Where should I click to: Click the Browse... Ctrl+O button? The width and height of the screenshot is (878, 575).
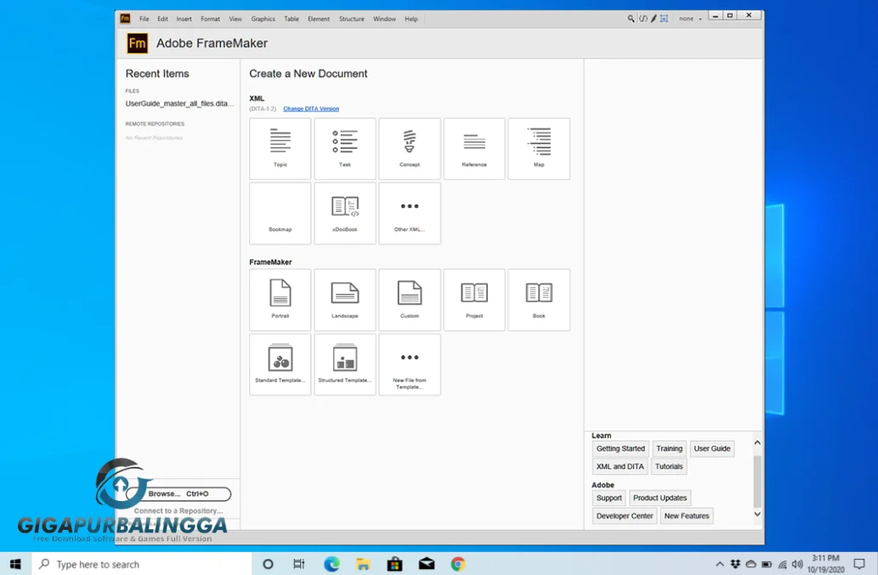pyautogui.click(x=178, y=494)
